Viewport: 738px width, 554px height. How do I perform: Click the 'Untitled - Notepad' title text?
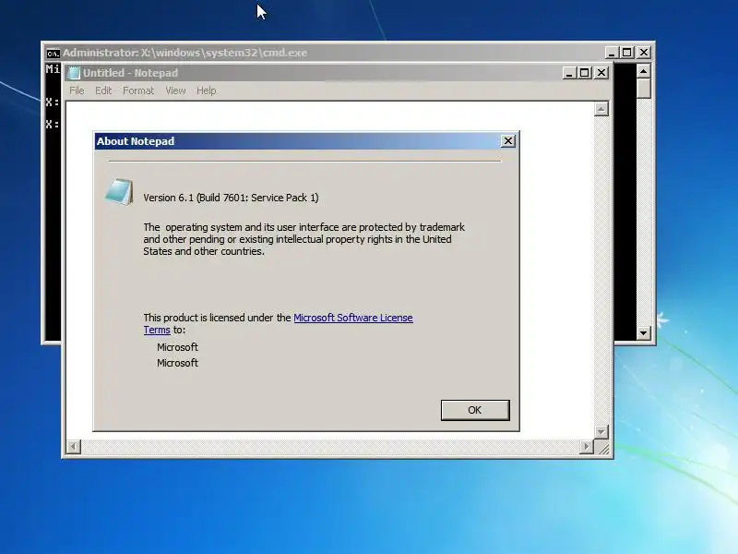pos(130,73)
